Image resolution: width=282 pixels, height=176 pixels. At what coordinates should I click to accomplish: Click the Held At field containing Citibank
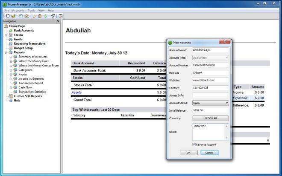[x=210, y=73]
